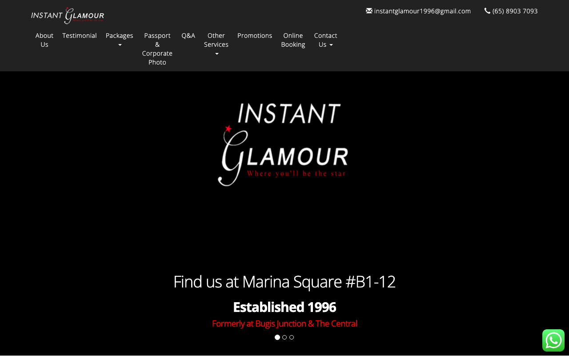Open Passport & Corporate Photo page
Viewport: 569px width, 356px height.
[157, 49]
